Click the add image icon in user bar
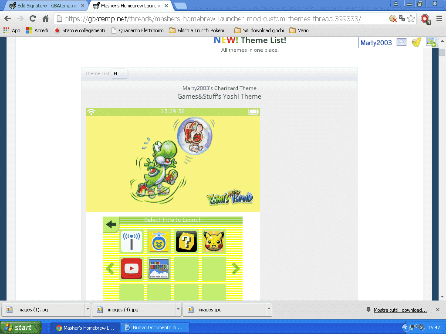Screen dimensions: 446x334 pyautogui.click(x=431, y=42)
